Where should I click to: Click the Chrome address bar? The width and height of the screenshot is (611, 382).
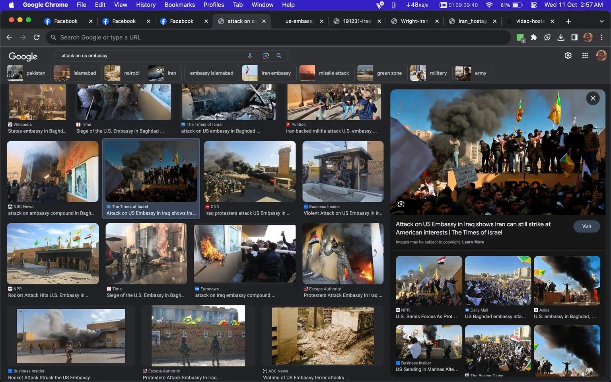tap(278, 37)
